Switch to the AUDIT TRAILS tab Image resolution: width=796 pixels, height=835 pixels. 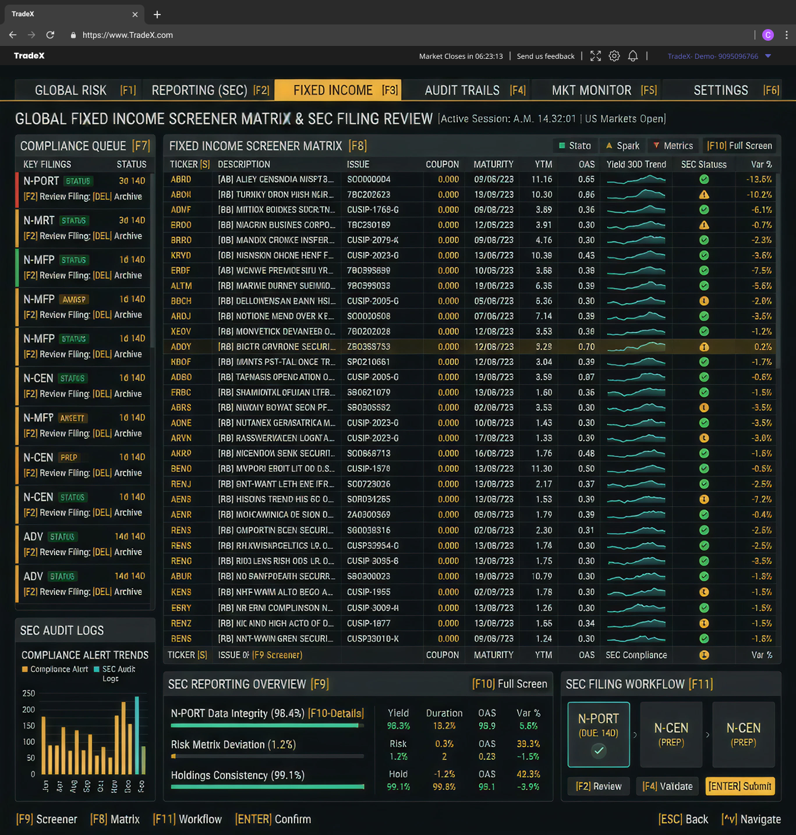462,90
